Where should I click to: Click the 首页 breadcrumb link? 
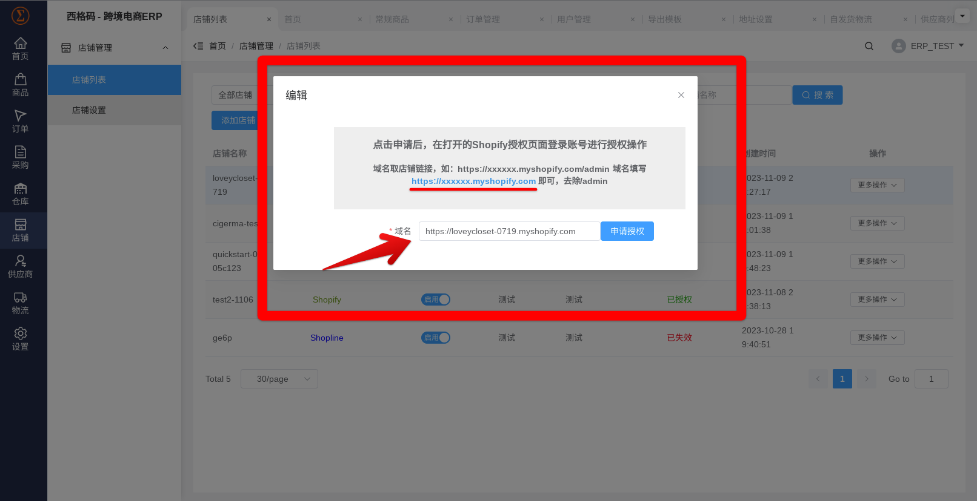(x=218, y=46)
